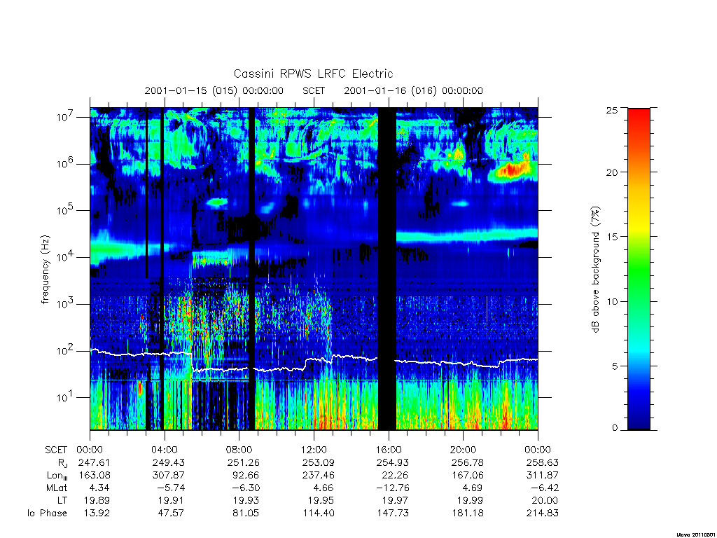Image resolution: width=717 pixels, height=538 pixels.
Task: Click the 10^2 frequency tick label
Action: click(x=67, y=350)
